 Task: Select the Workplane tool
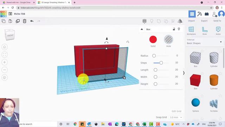191,31
